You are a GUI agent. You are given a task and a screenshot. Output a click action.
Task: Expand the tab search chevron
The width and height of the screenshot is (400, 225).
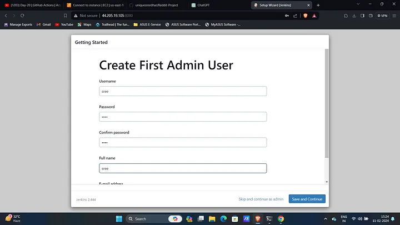(x=358, y=4)
